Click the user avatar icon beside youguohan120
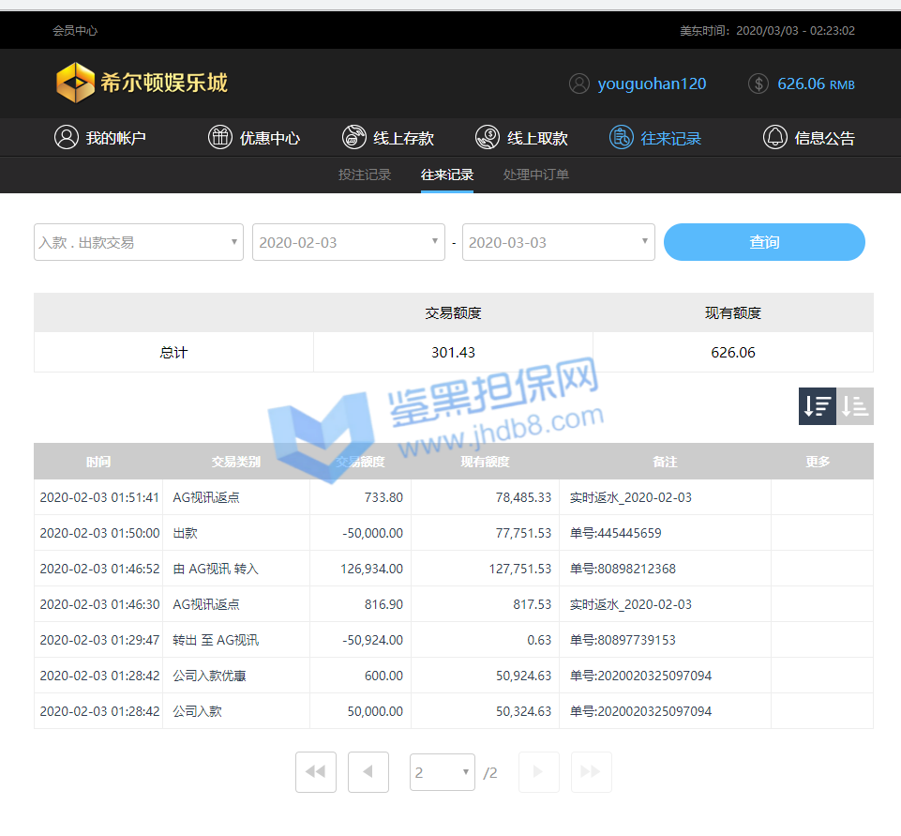The height and width of the screenshot is (836, 901). (578, 84)
